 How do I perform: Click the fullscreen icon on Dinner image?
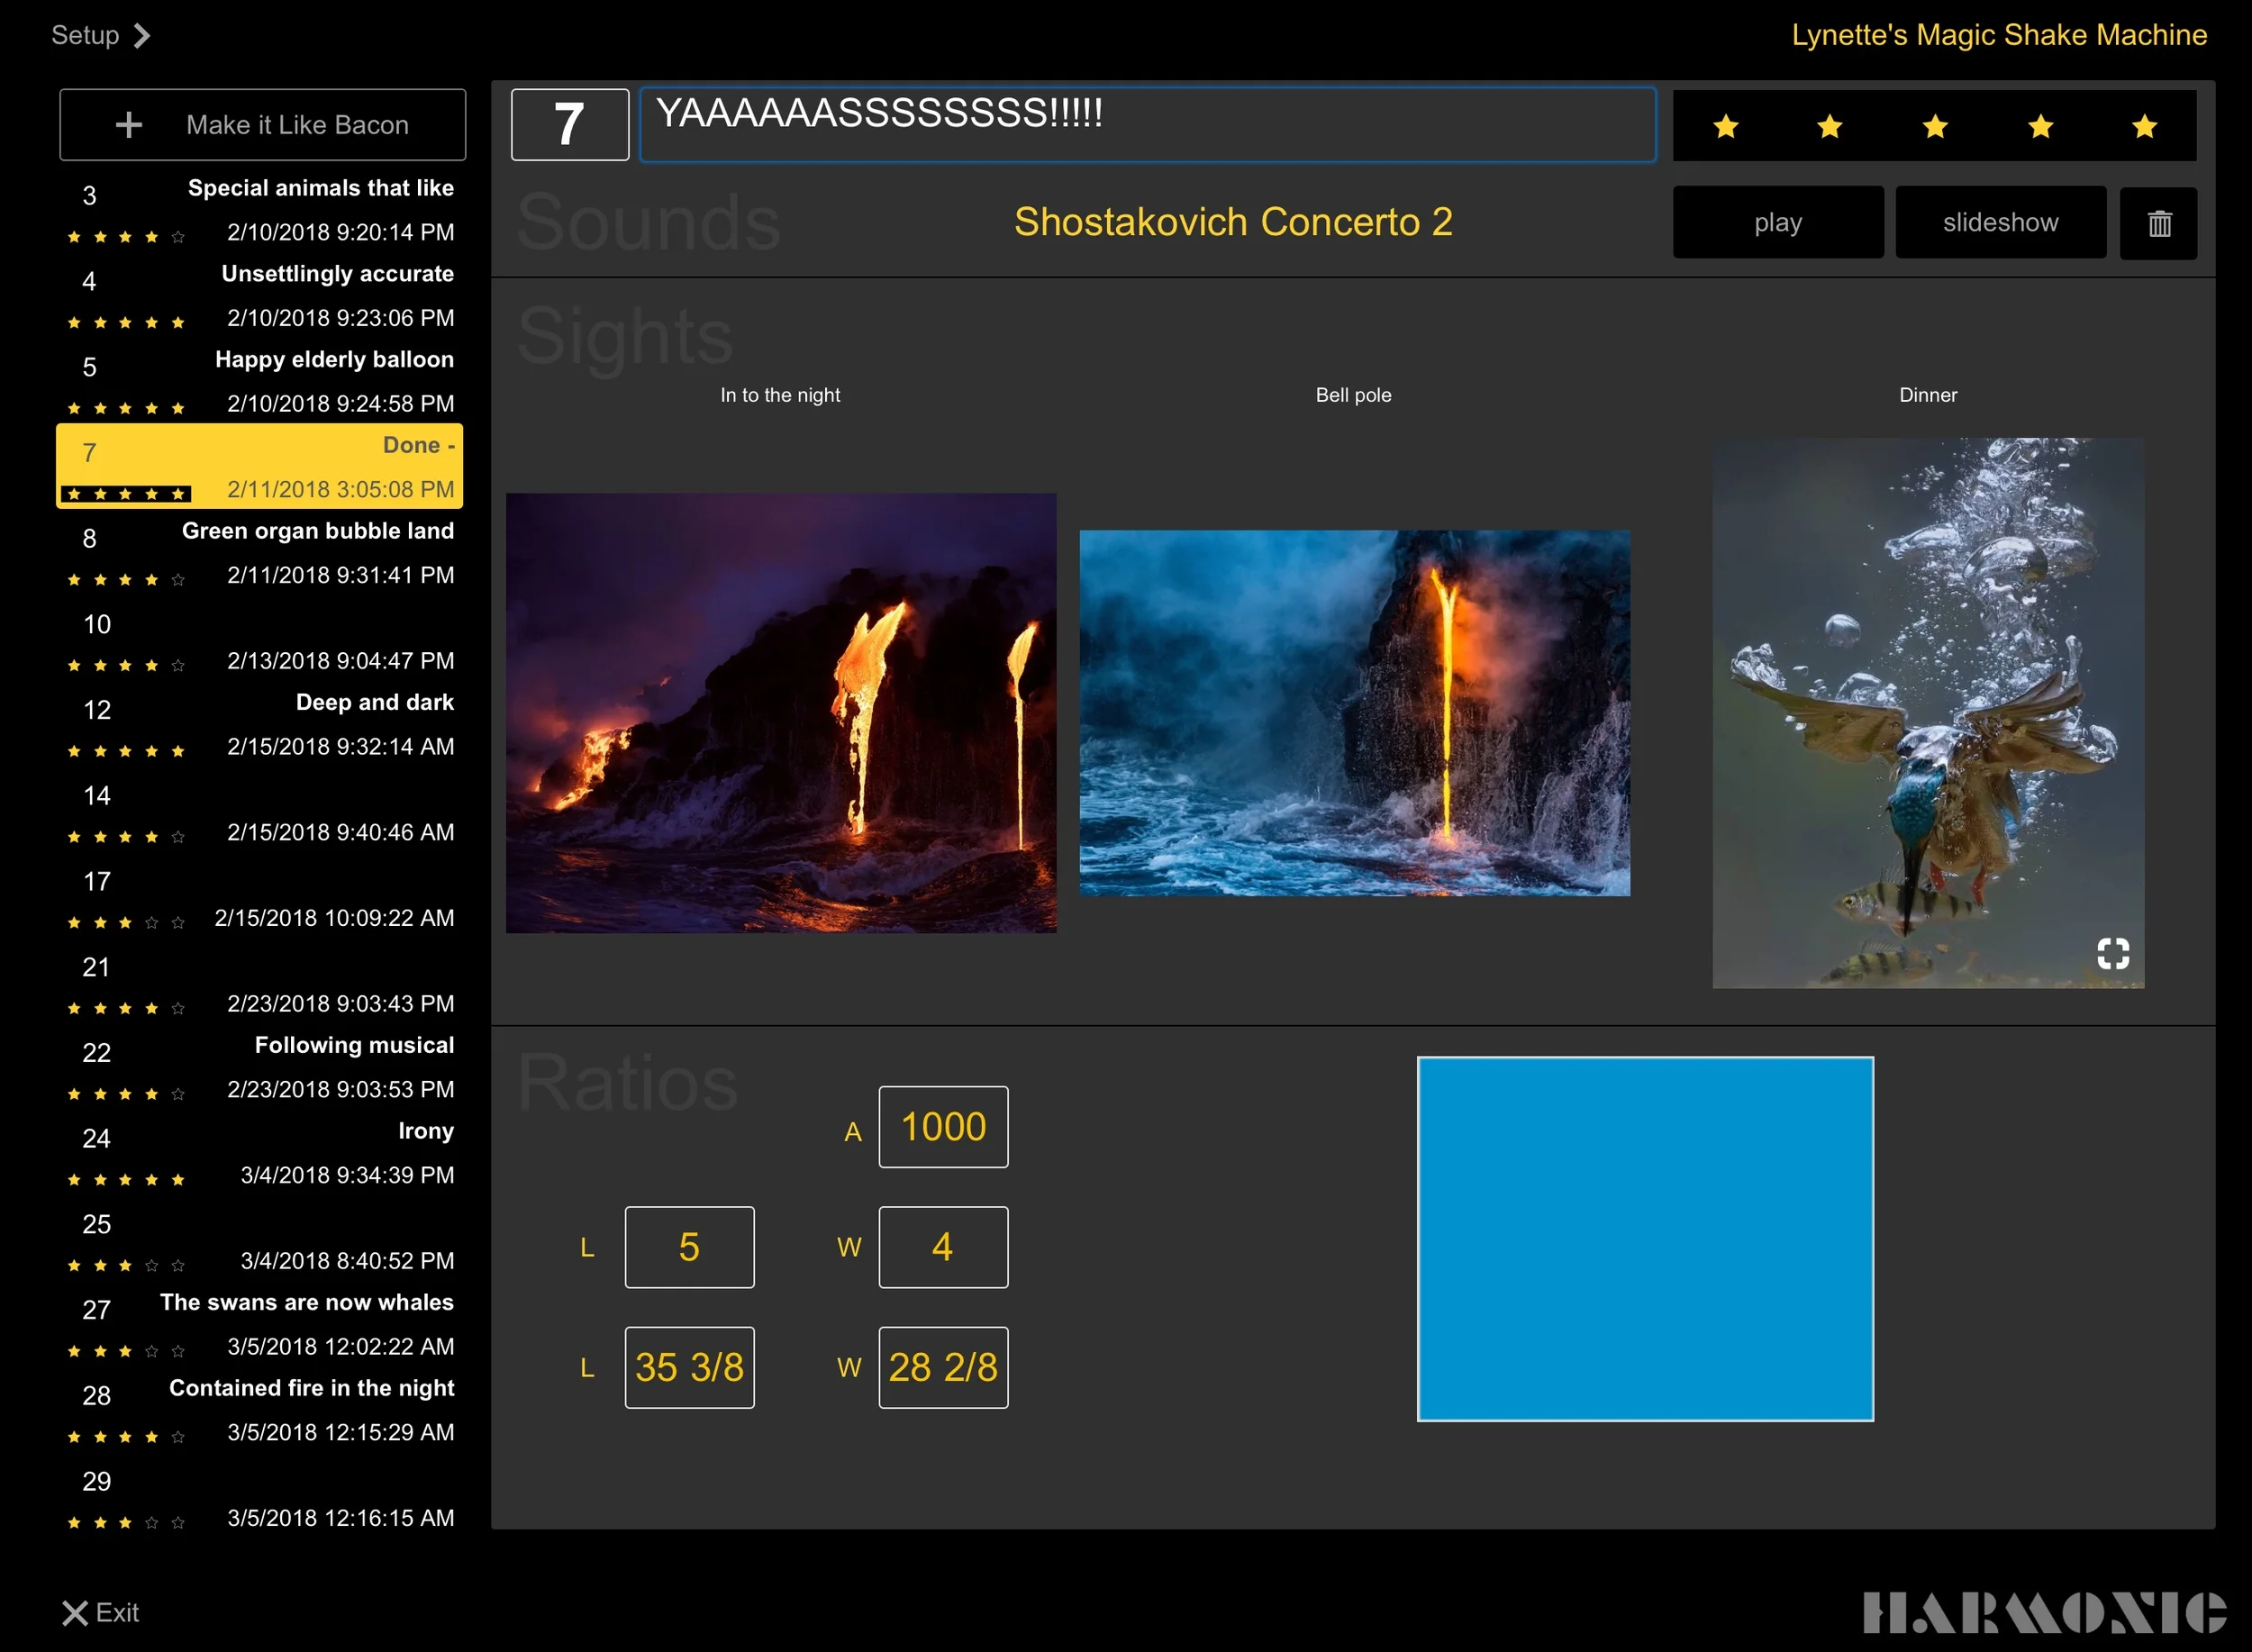(x=2112, y=953)
